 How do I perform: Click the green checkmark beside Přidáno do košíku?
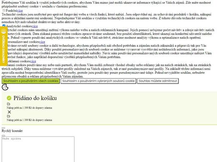(x=9, y=98)
